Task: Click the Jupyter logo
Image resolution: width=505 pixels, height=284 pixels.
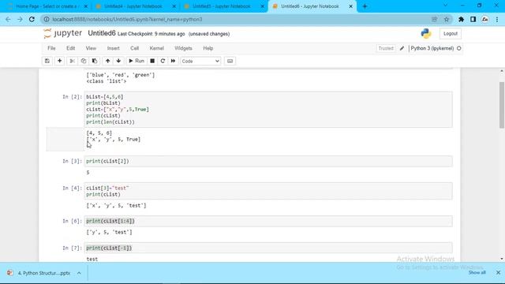Action: [63, 33]
